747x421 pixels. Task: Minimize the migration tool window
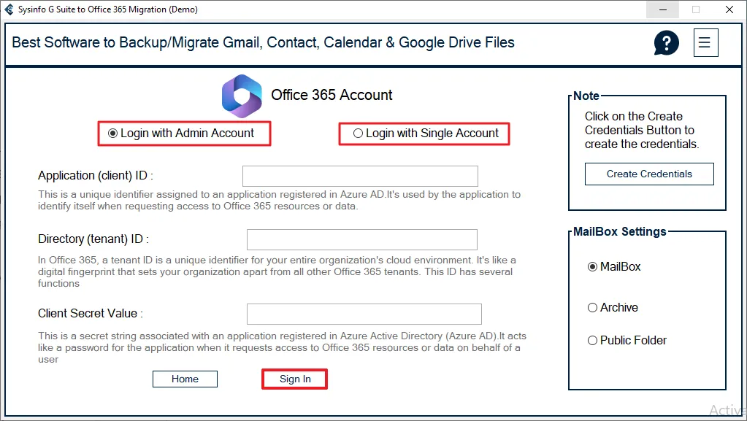click(663, 9)
